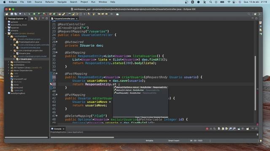Image resolution: width=270 pixels, height=151 pixels.
Task: Expand the myserver project
Action: pyautogui.click(x=6, y=28)
